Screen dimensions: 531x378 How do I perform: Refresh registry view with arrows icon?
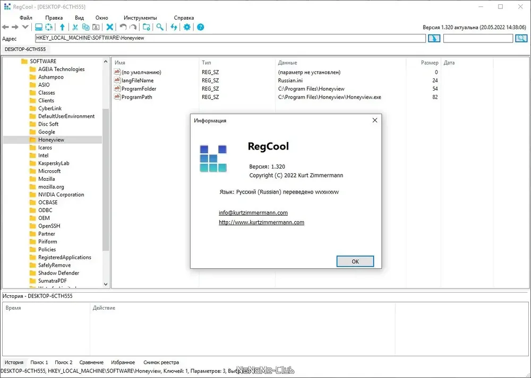tap(174, 27)
